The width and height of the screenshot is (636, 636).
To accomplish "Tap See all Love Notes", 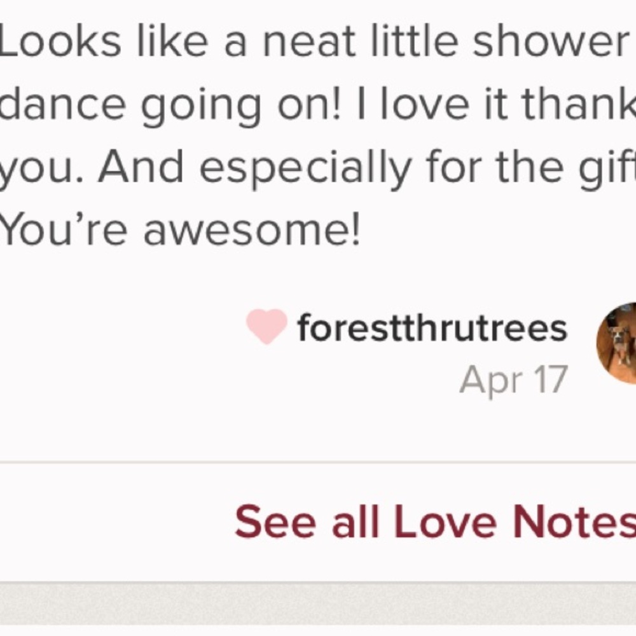I will click(435, 522).
